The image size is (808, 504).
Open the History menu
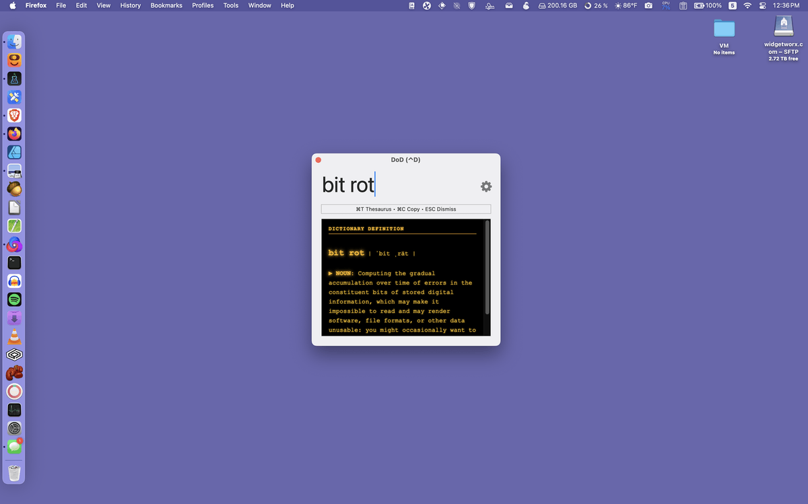coord(131,5)
